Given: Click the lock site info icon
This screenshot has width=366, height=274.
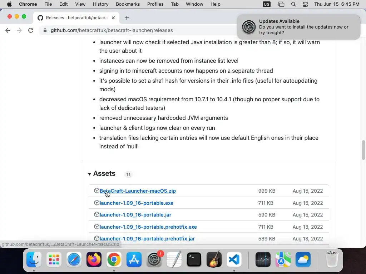Looking at the screenshot, I should coord(45,30).
